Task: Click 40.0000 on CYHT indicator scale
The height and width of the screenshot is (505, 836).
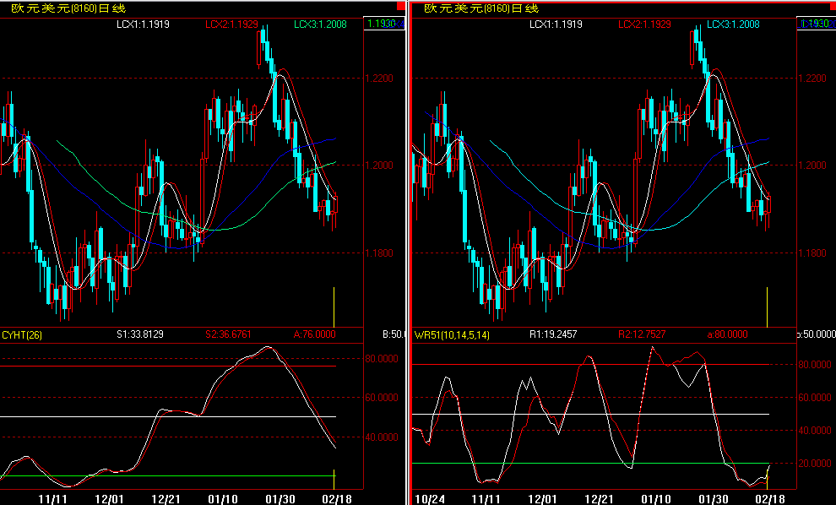Action: point(381,437)
